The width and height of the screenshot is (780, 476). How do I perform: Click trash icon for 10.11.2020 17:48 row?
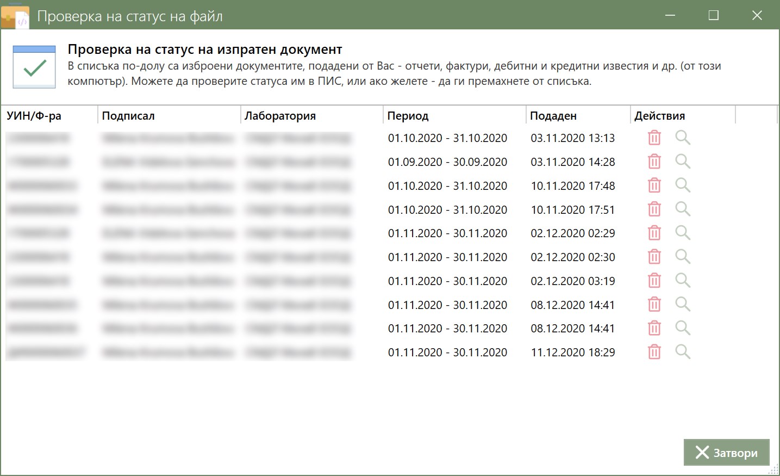654,186
